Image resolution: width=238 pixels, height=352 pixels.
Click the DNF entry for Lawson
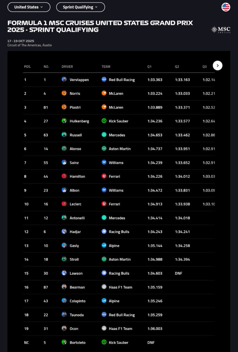[x=178, y=273]
